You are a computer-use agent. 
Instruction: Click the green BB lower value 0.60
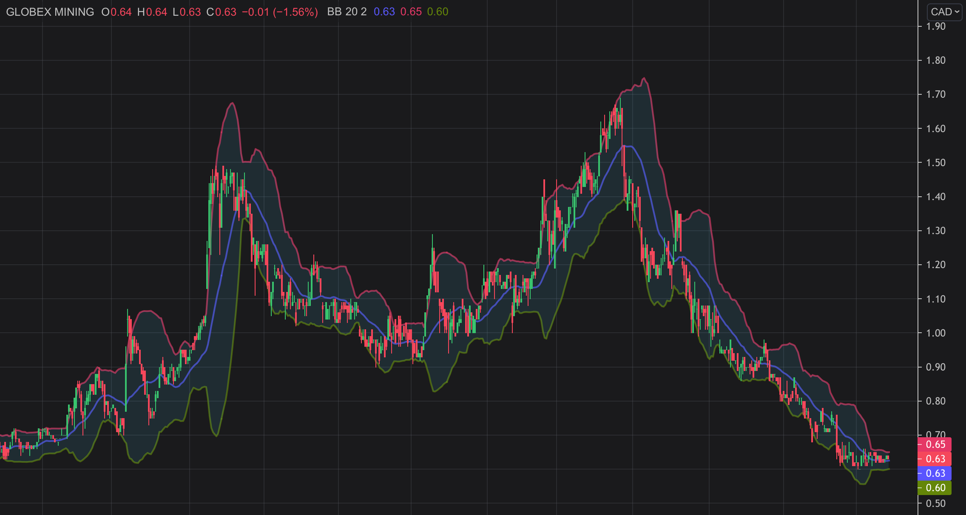tap(438, 12)
